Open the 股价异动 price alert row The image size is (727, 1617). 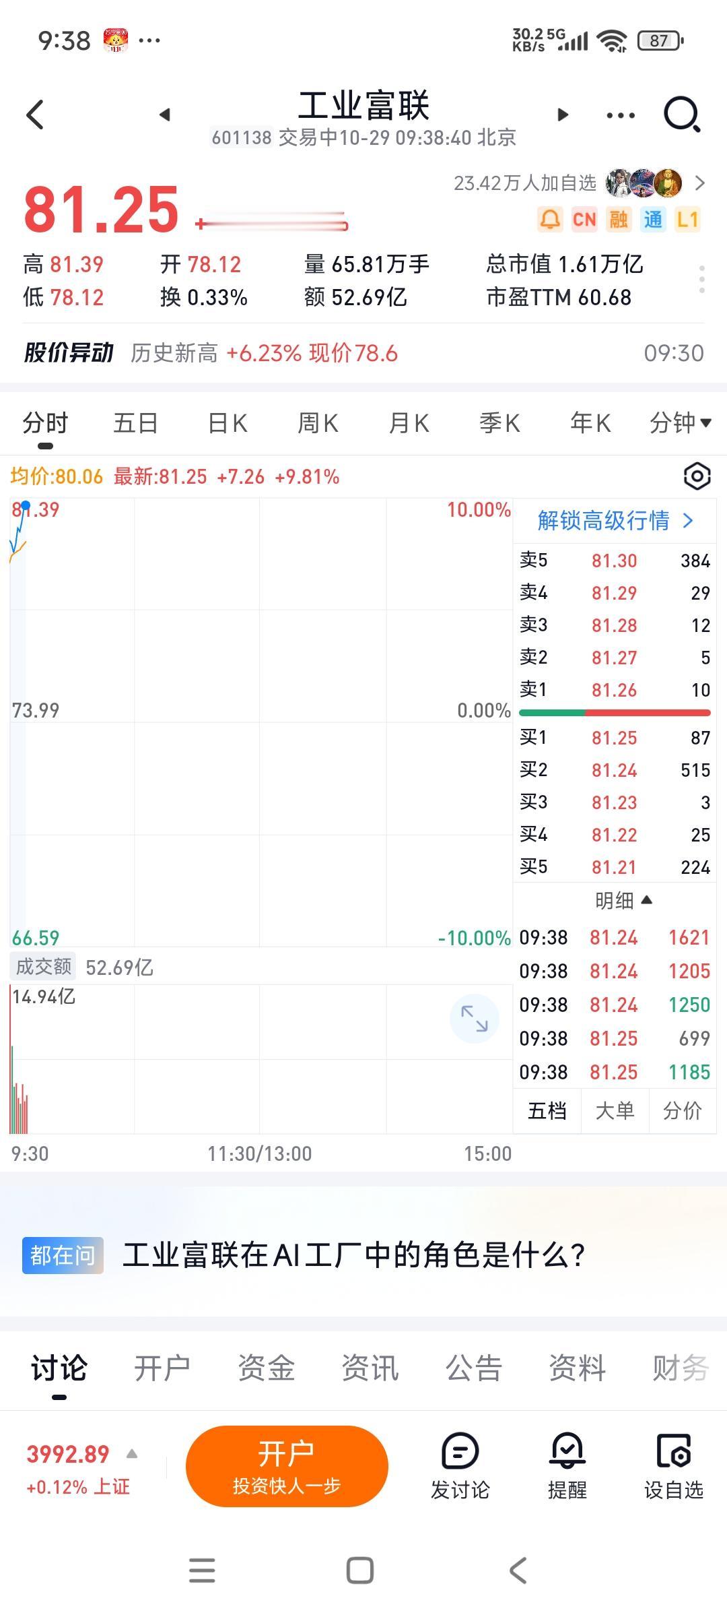(363, 353)
